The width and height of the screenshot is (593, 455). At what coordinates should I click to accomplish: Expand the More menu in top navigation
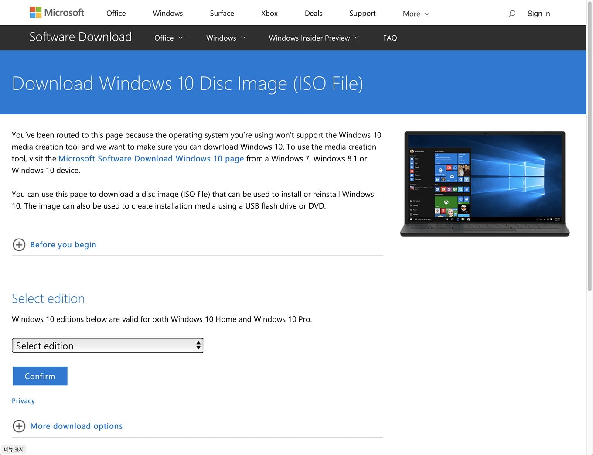tap(416, 14)
